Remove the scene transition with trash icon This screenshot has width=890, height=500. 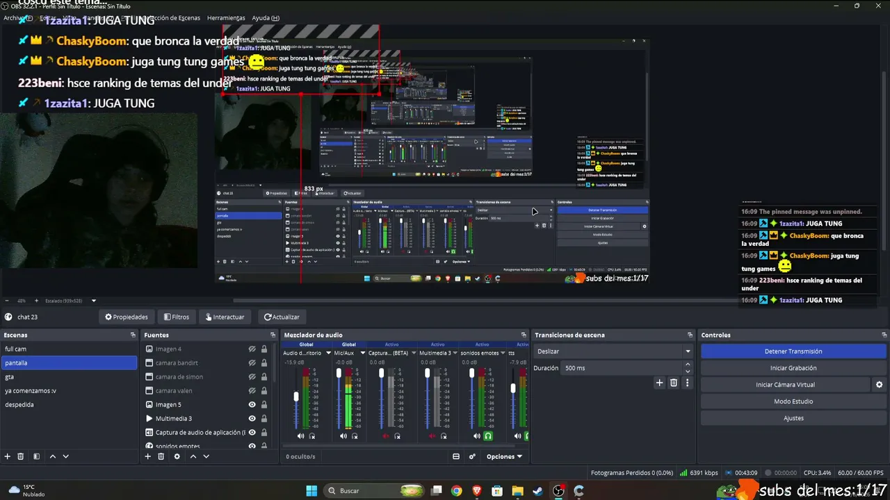[x=674, y=383]
